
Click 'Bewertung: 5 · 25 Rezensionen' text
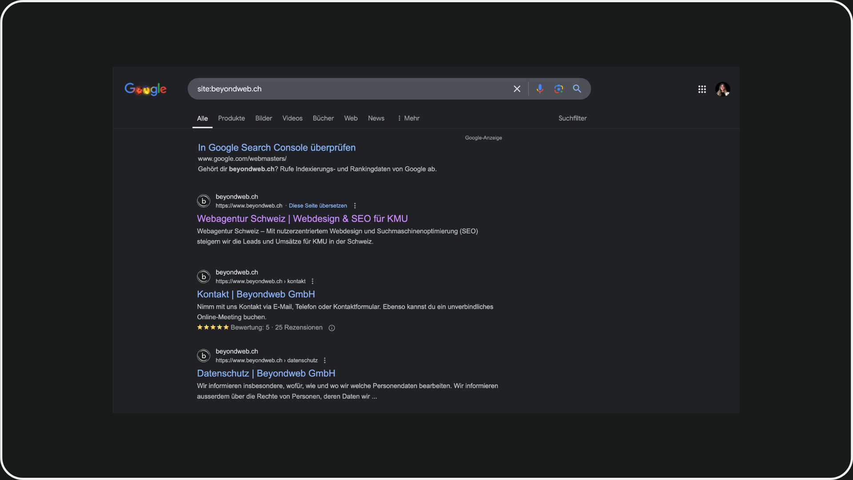coord(276,328)
